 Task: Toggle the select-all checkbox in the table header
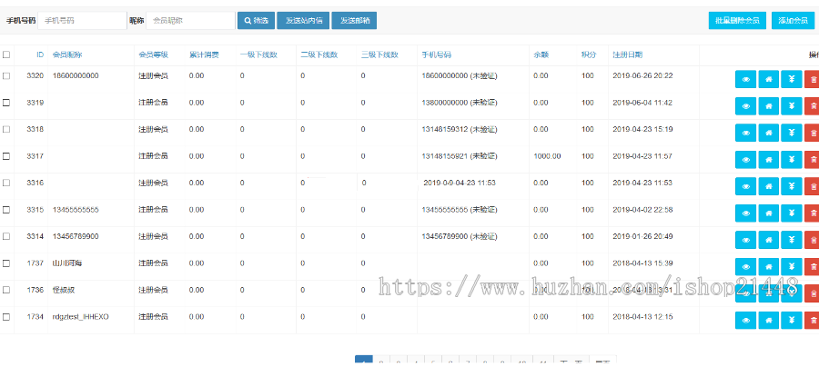pos(6,55)
